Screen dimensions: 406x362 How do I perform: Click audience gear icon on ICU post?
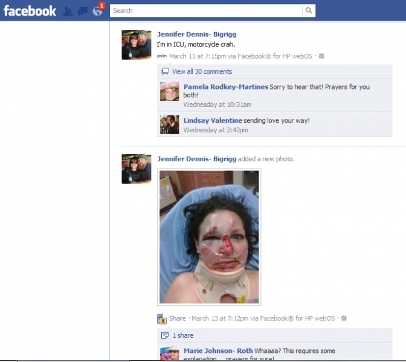[321, 56]
